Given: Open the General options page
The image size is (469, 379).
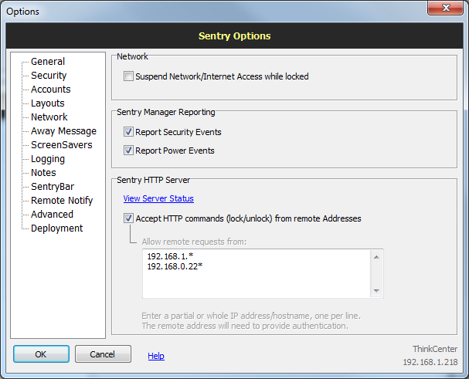Looking at the screenshot, I should tap(48, 62).
